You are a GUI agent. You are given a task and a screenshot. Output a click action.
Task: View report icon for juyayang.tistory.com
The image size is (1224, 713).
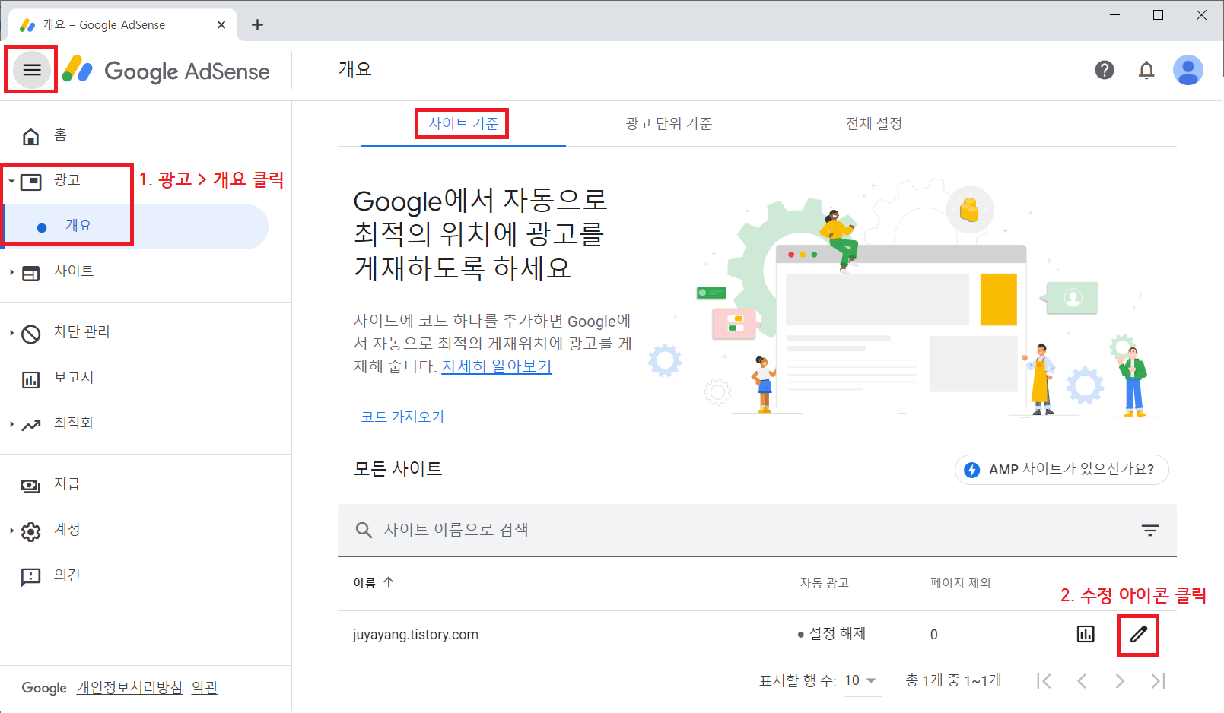1086,634
